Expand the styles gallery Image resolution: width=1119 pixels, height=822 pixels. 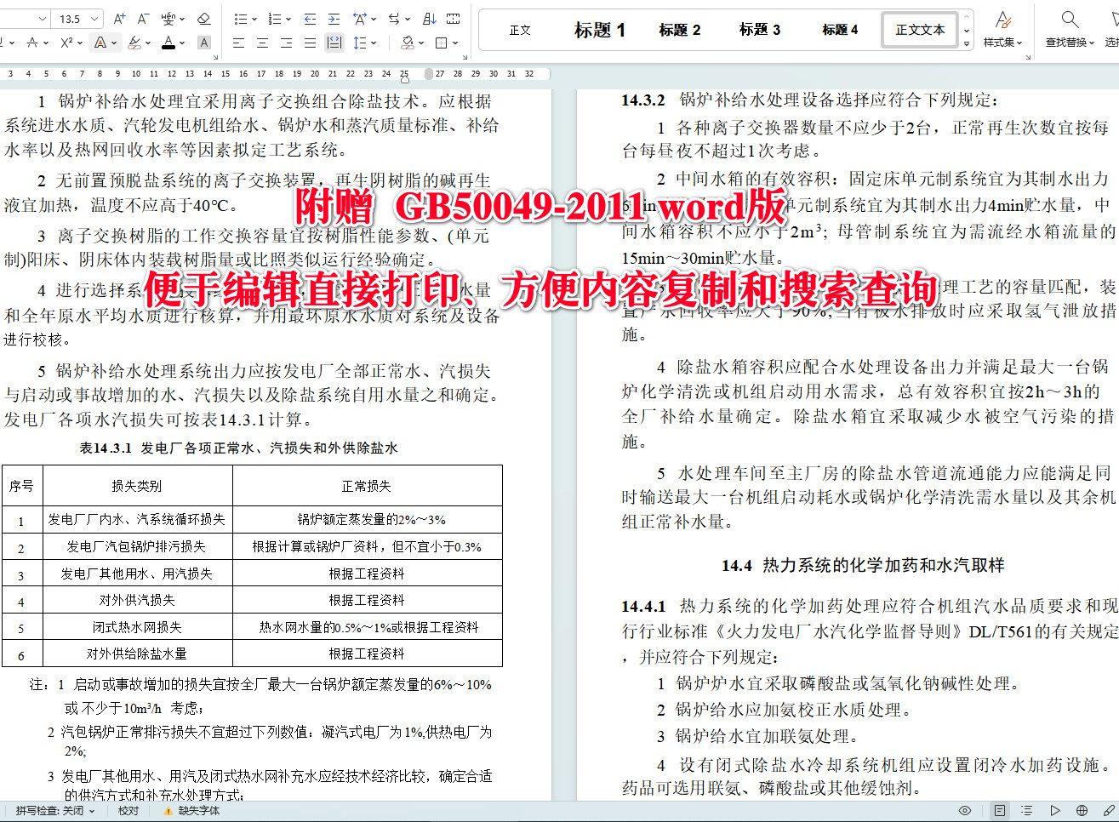coord(967,43)
